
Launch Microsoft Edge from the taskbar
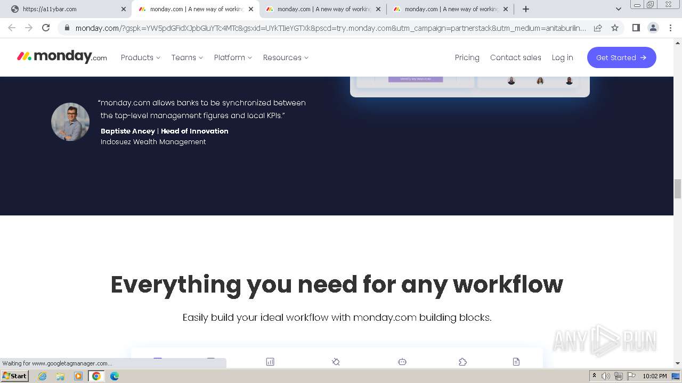click(115, 376)
